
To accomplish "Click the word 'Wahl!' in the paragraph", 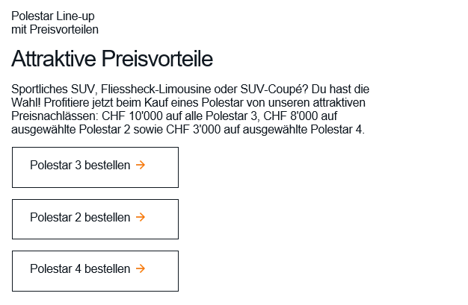I will coord(26,103).
